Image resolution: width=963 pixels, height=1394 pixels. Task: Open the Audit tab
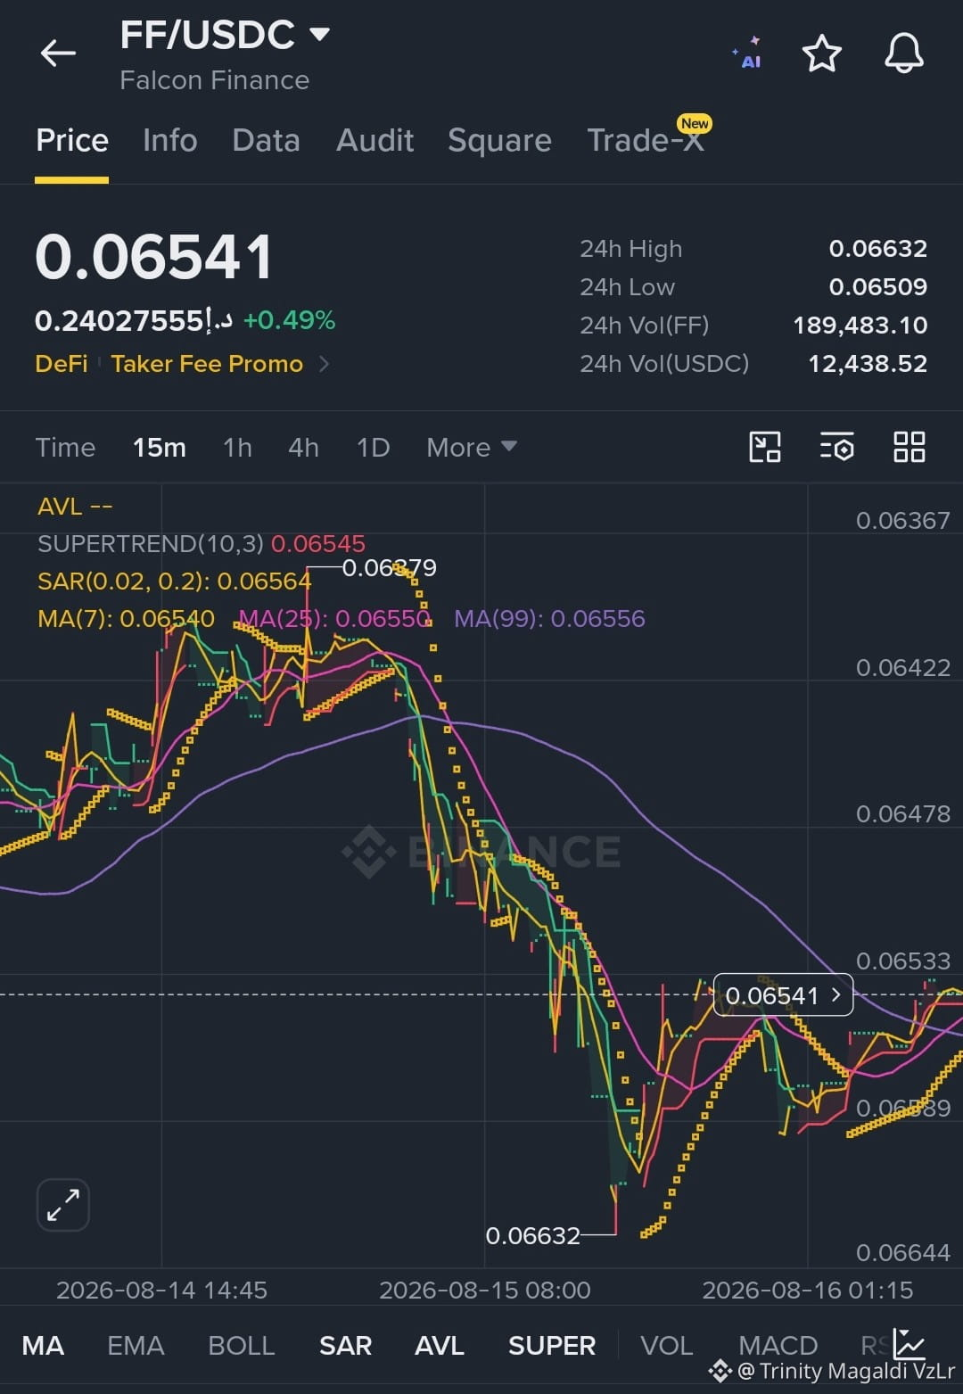coord(374,141)
